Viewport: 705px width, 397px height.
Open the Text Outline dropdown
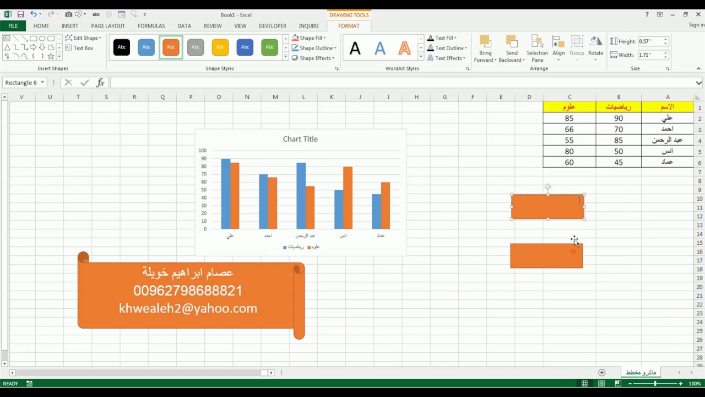447,48
